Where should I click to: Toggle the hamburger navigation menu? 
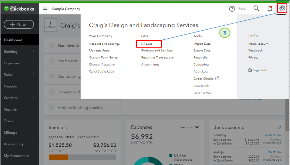click(x=45, y=8)
